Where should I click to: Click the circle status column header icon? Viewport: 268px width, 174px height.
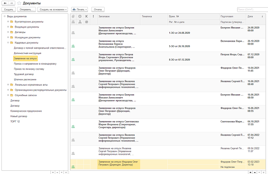[x=80, y=16]
